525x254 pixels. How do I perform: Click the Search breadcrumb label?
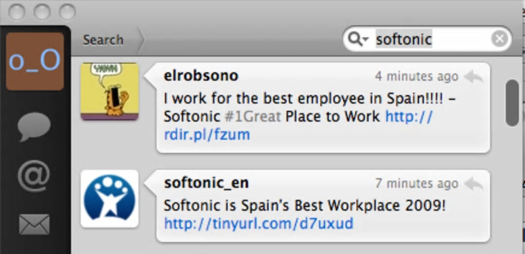point(103,40)
